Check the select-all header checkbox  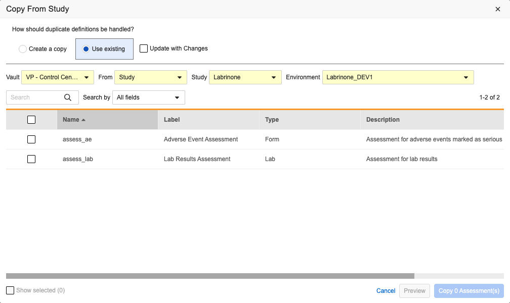31,120
